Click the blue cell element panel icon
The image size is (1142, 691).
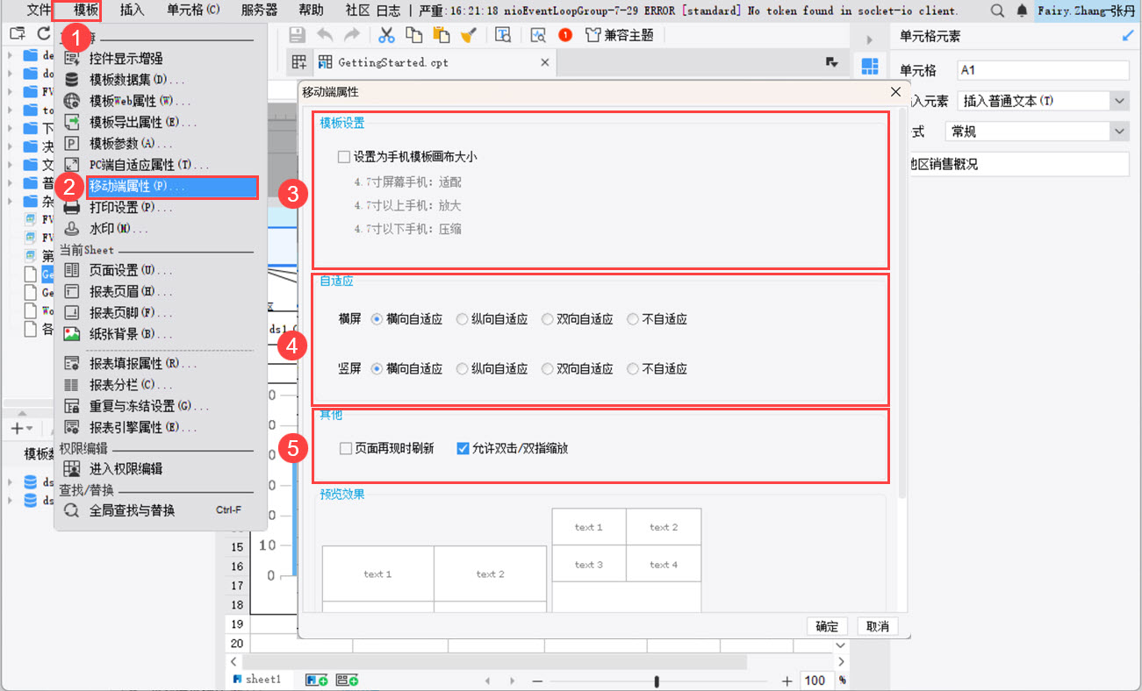pos(869,68)
